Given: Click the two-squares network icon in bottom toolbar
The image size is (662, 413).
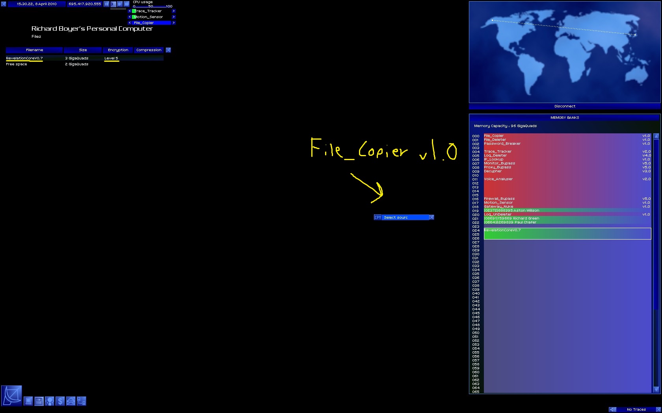Looking at the screenshot, I should click(x=81, y=401).
